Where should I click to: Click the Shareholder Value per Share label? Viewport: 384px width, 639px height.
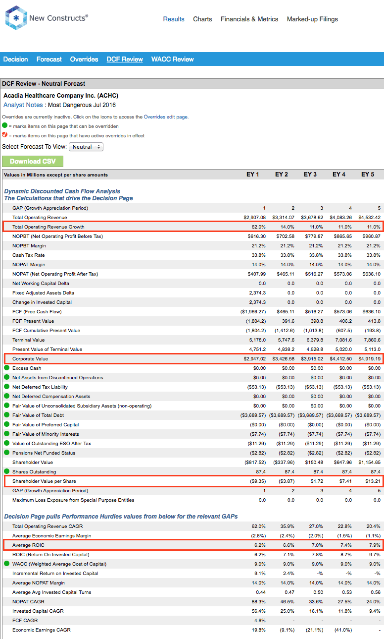pos(45,481)
